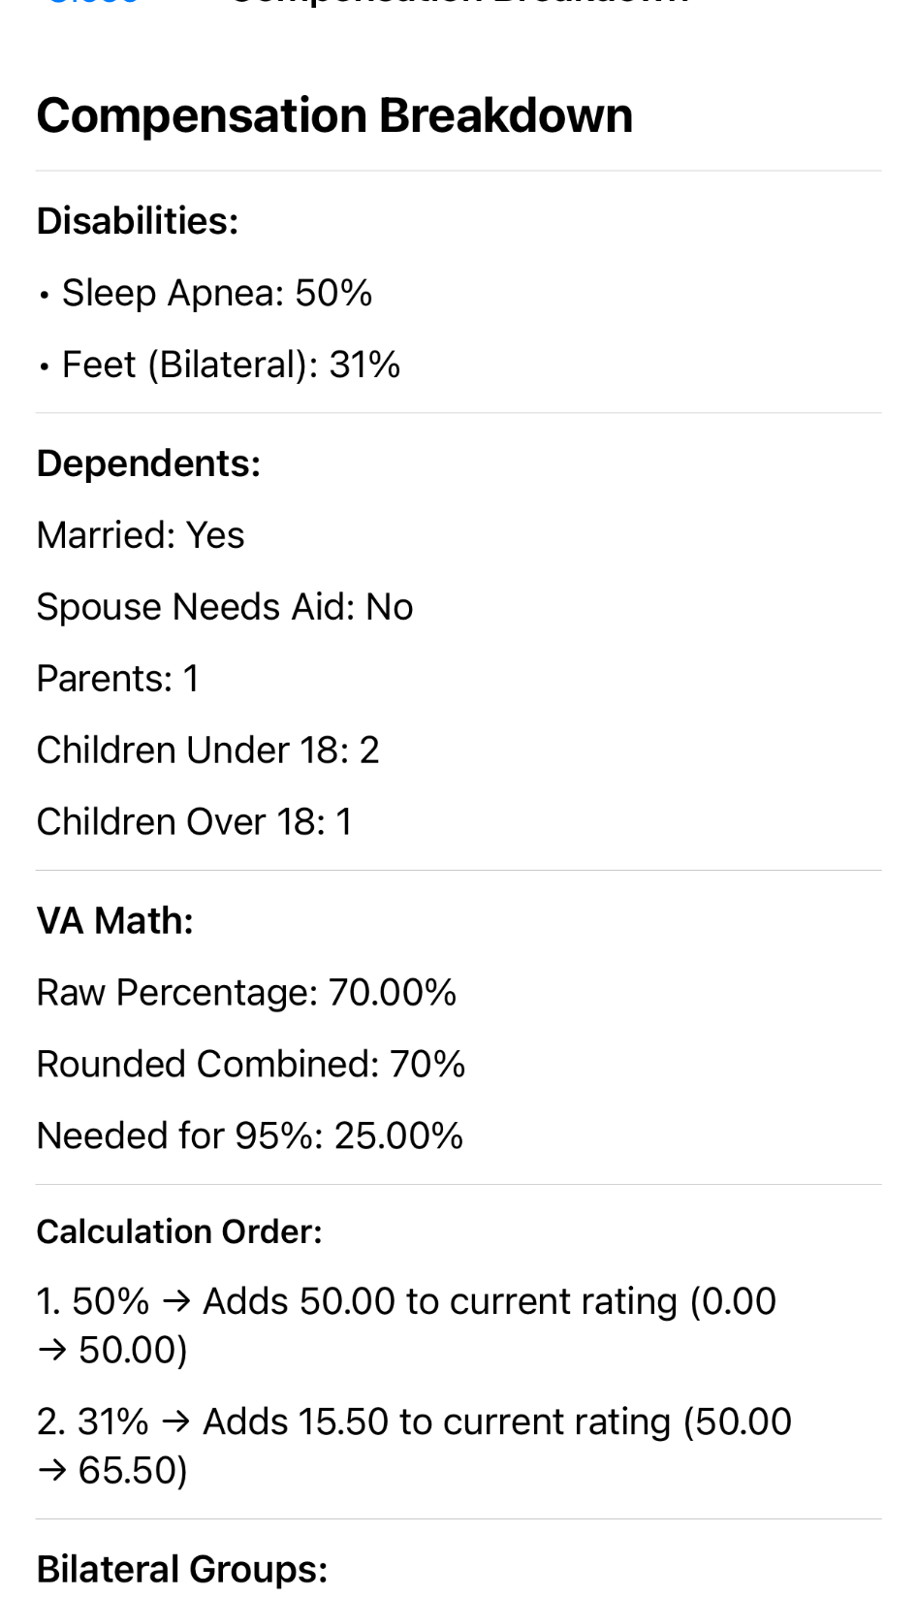The width and height of the screenshot is (917, 1597).
Task: Click the Parents: 1 row
Action: click(x=117, y=679)
